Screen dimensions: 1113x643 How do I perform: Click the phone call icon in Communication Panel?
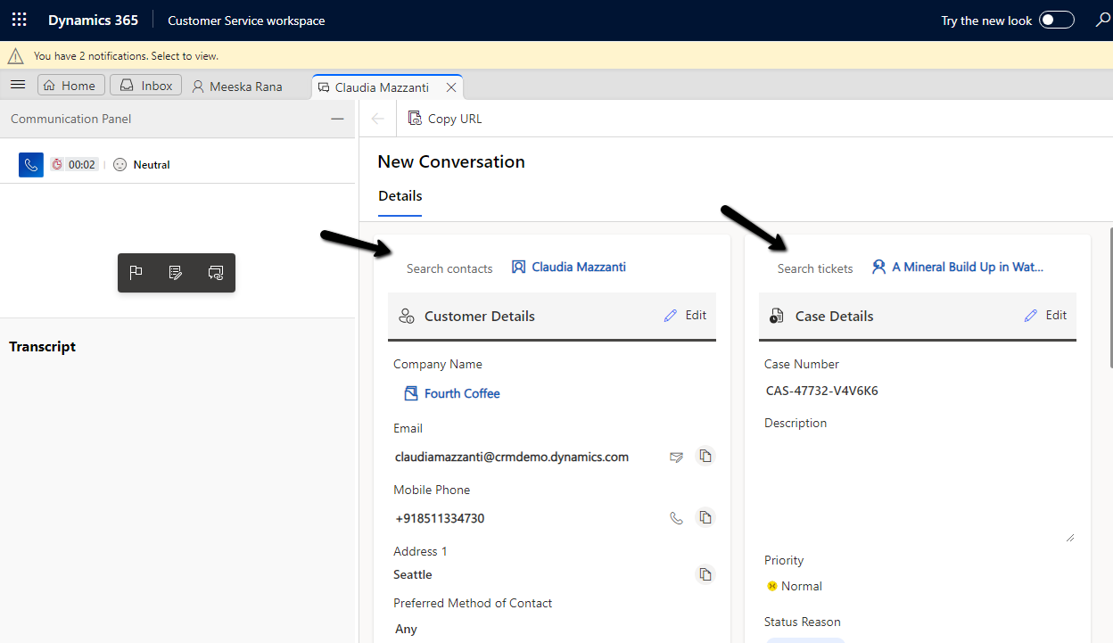tap(31, 165)
